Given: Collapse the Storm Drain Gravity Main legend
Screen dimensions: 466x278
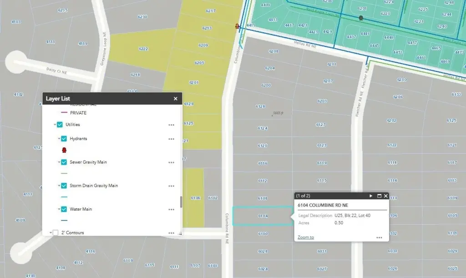Looking at the screenshot, I should [x=59, y=186].
